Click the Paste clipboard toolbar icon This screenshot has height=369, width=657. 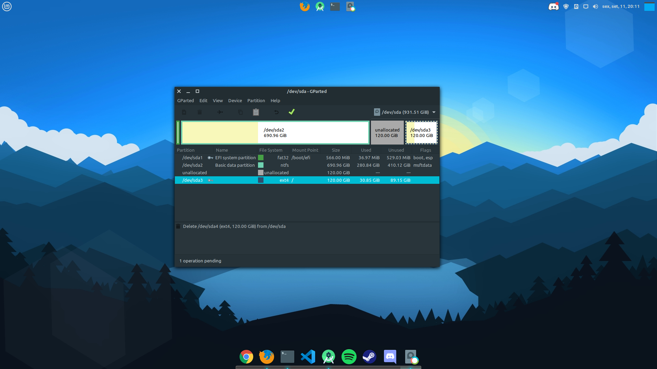[256, 112]
